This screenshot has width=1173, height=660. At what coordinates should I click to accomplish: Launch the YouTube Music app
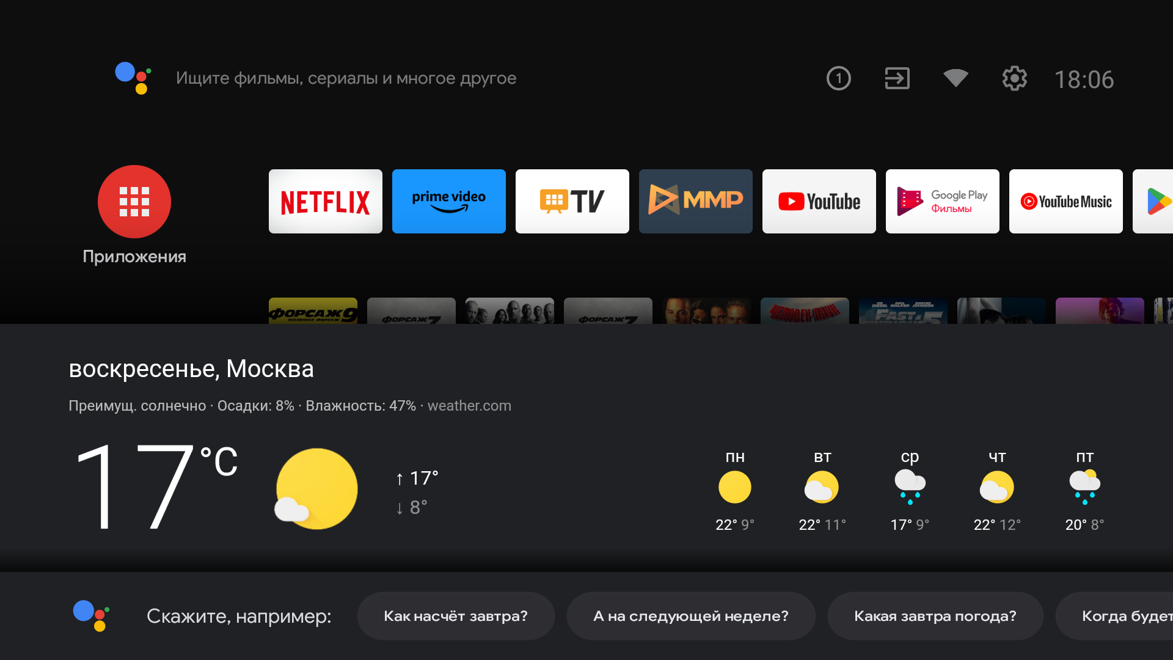[x=1065, y=201]
